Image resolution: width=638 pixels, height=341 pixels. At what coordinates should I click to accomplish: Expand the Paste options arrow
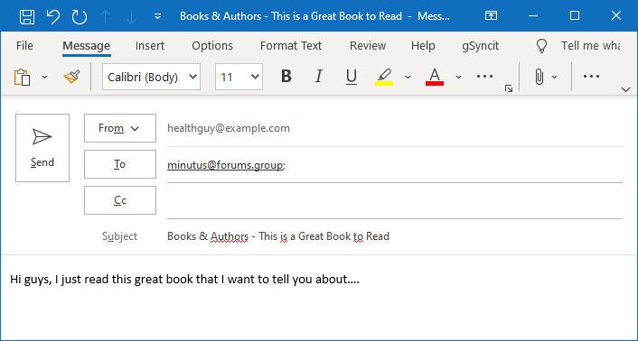click(45, 77)
